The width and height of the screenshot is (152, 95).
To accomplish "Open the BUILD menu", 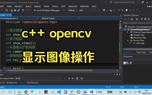I will point(28,6).
